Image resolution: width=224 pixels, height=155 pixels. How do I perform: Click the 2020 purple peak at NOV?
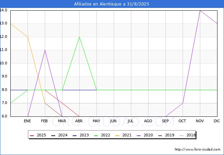coord(200,11)
